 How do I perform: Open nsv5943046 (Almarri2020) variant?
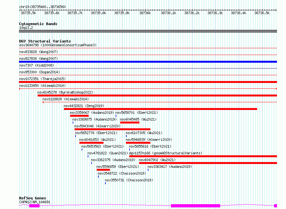coord(97,126)
